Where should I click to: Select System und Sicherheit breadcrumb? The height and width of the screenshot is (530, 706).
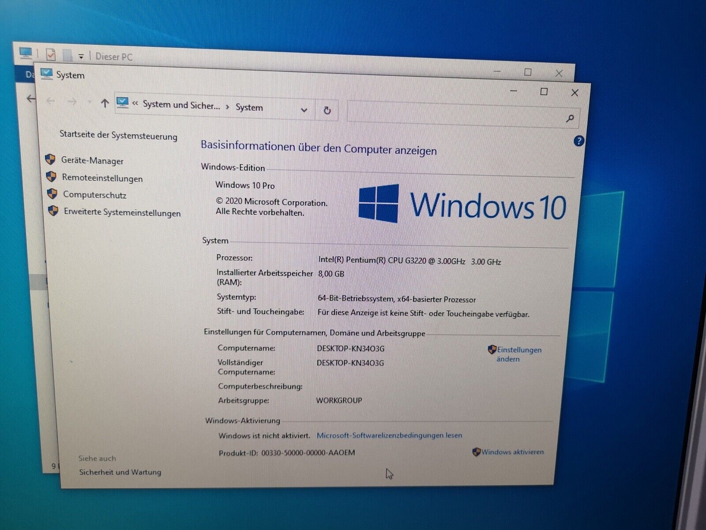coord(181,105)
